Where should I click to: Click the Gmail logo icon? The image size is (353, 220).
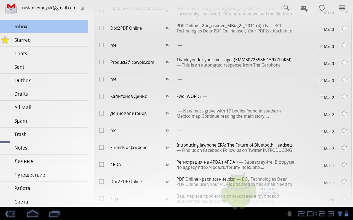click(x=11, y=8)
